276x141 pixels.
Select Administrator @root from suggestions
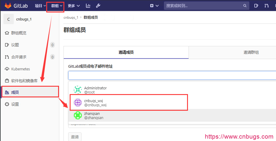tap(95, 90)
